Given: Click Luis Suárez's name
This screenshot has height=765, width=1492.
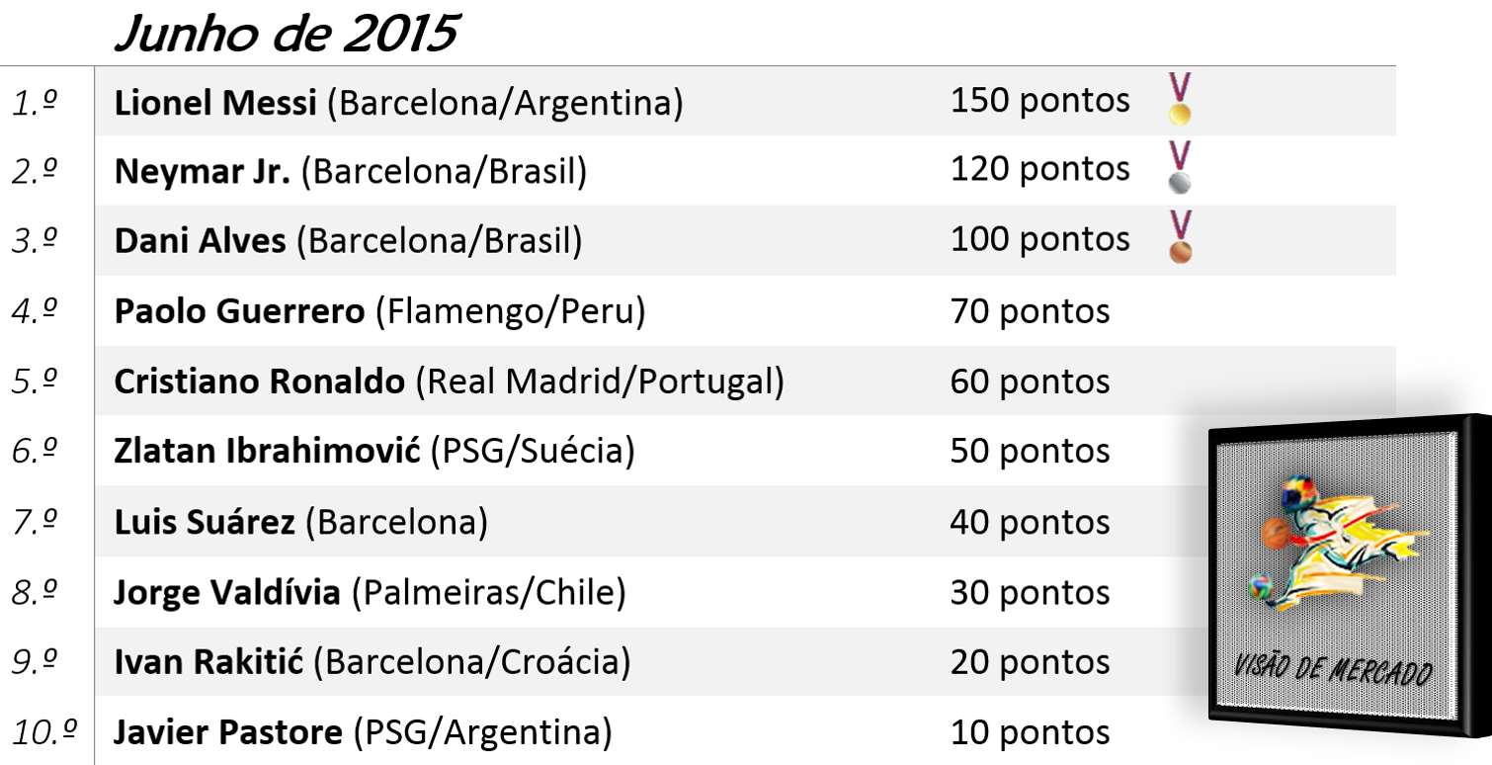Looking at the screenshot, I should coord(205,522).
